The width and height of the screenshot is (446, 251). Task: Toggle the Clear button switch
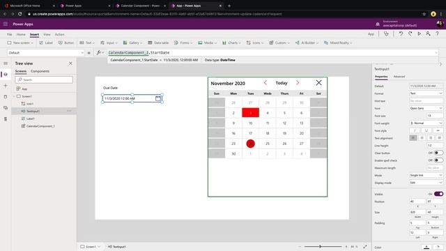click(x=438, y=153)
